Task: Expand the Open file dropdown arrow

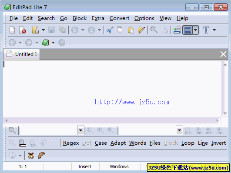Action: 43,30
